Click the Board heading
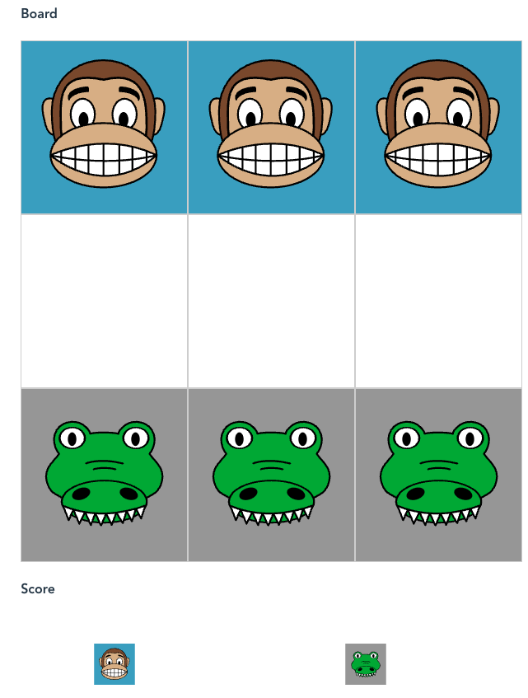The image size is (528, 698). click(x=40, y=13)
